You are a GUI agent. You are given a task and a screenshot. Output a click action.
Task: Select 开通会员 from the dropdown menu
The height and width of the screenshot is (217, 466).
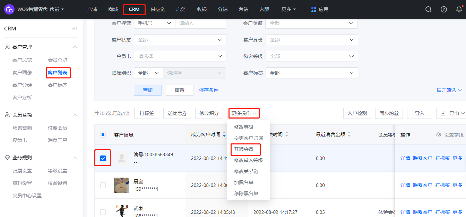(244, 149)
